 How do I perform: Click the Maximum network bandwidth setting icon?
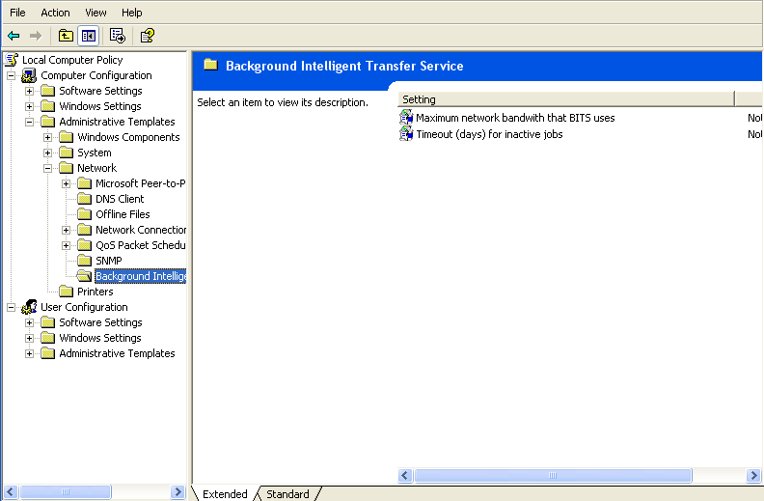406,118
